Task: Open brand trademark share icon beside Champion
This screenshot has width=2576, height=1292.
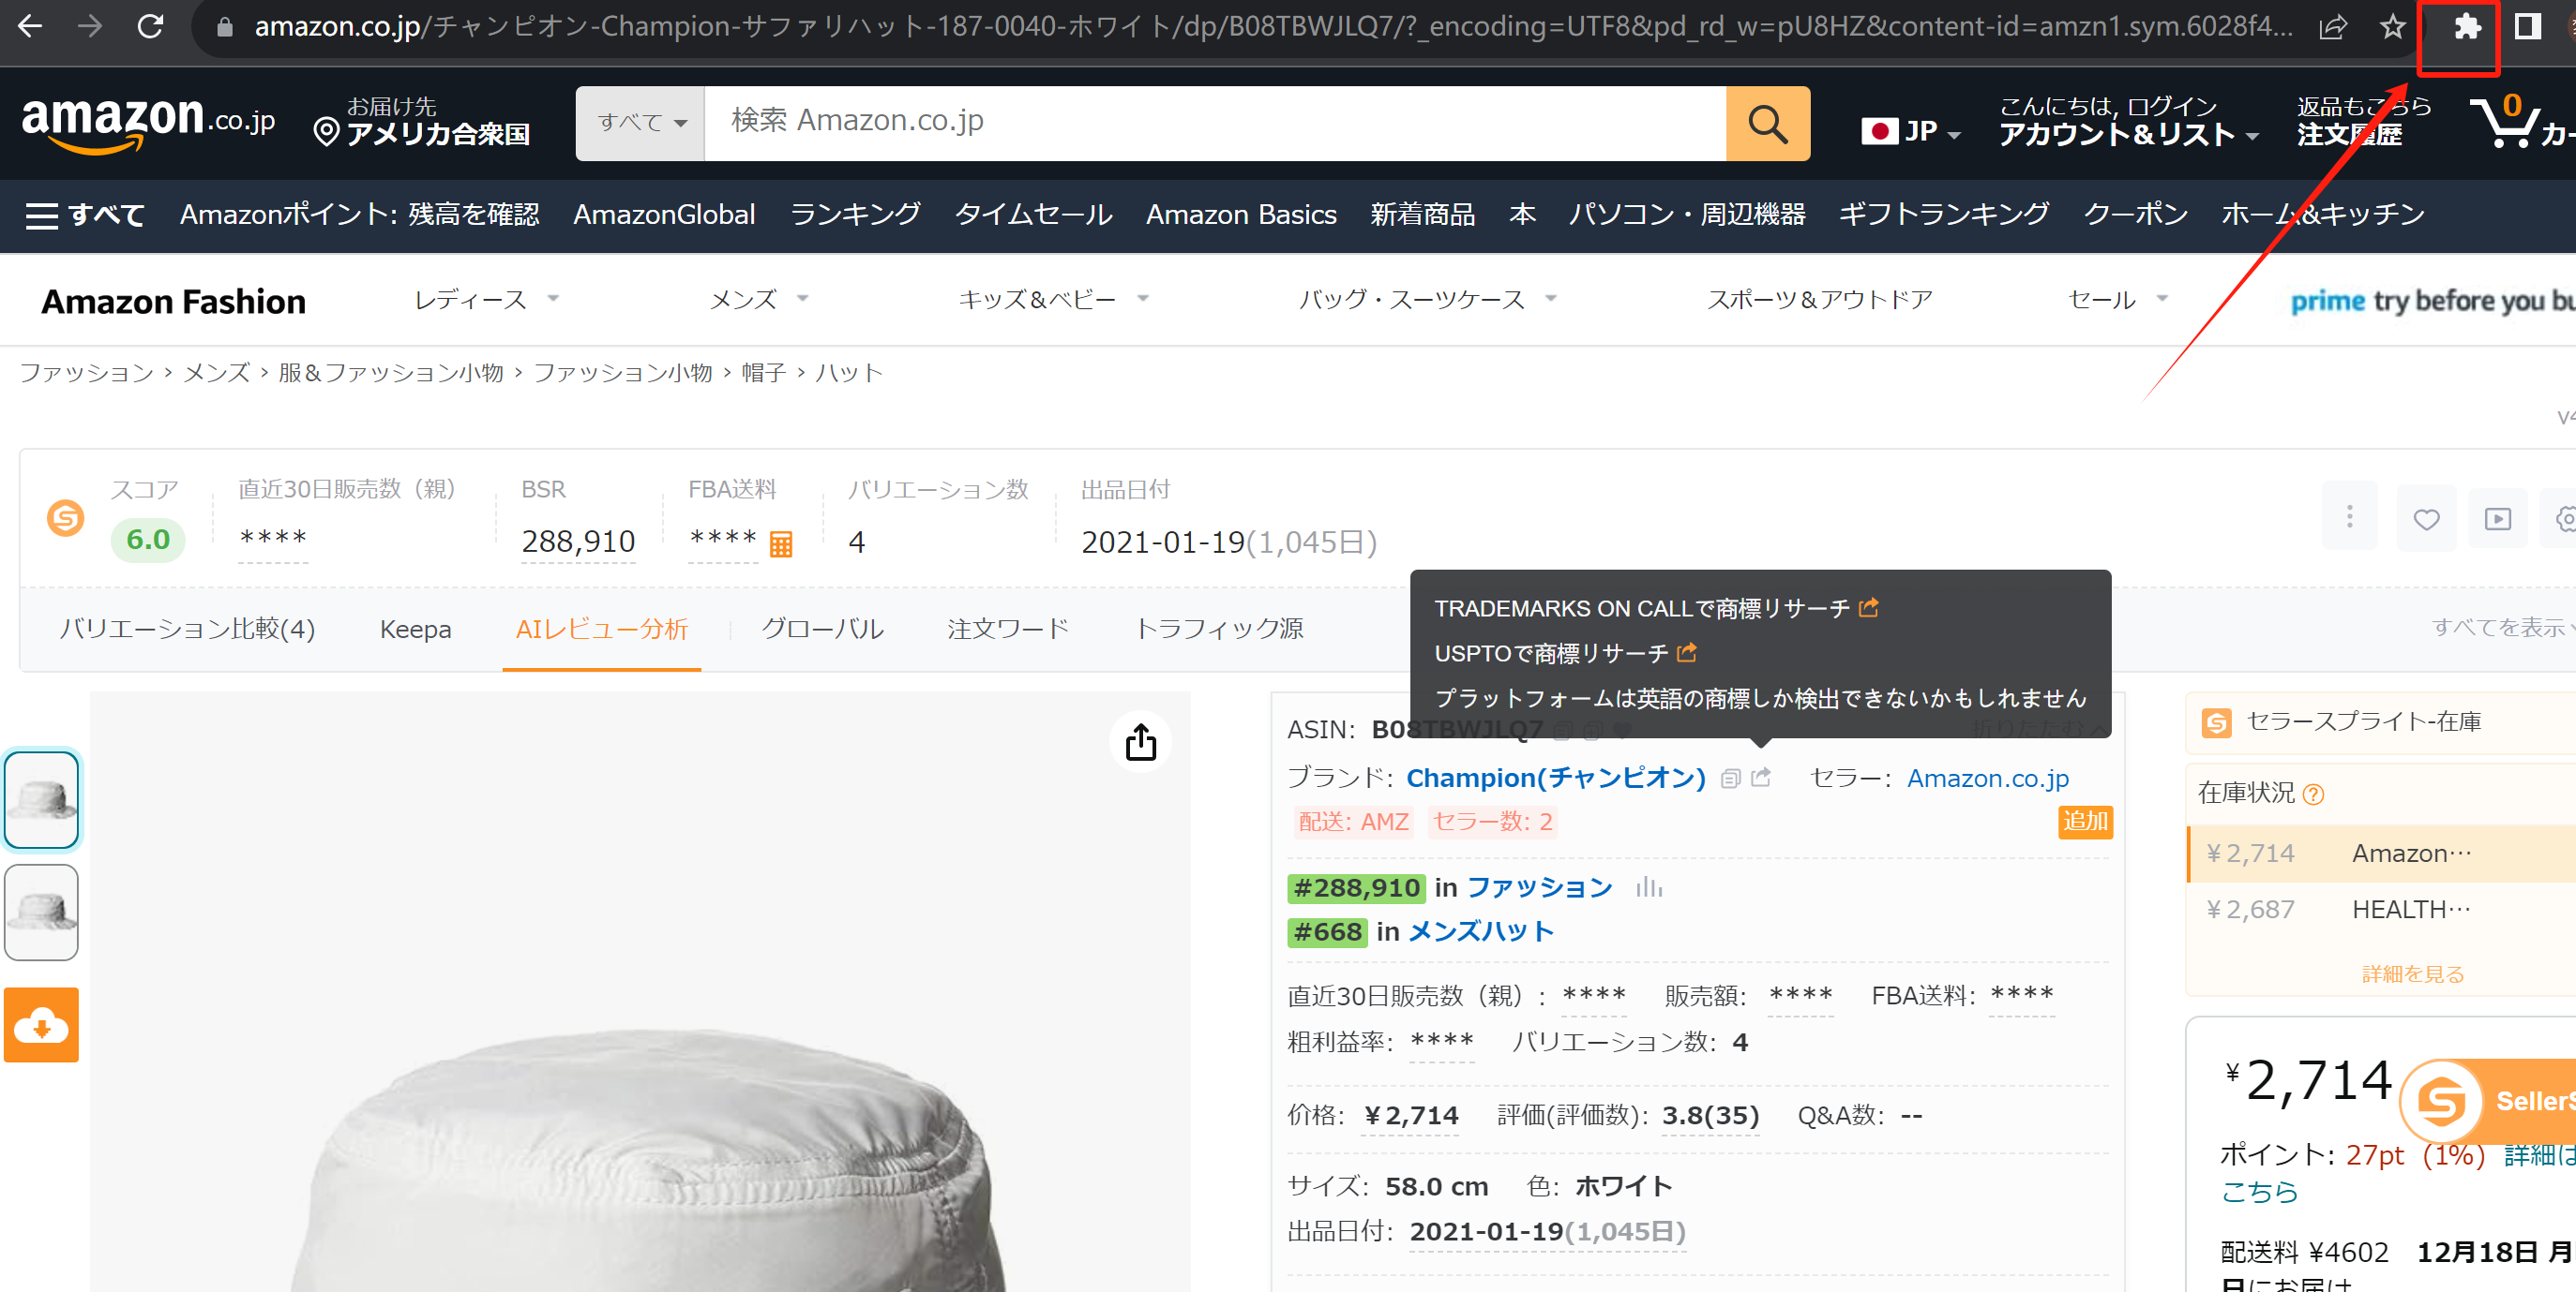Action: [x=1761, y=778]
